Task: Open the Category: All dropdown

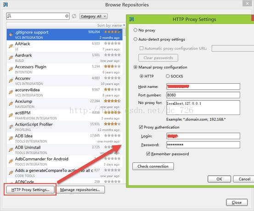Action: click(93, 16)
